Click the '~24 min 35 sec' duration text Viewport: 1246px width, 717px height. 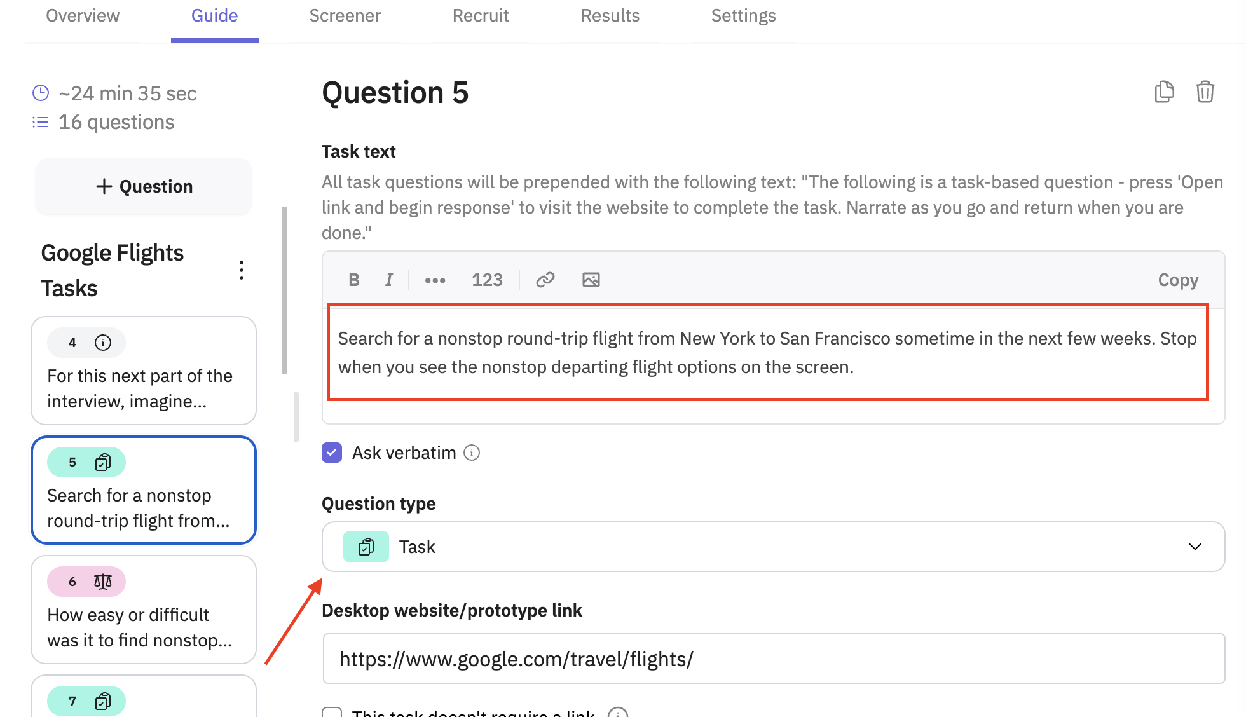[x=128, y=93]
